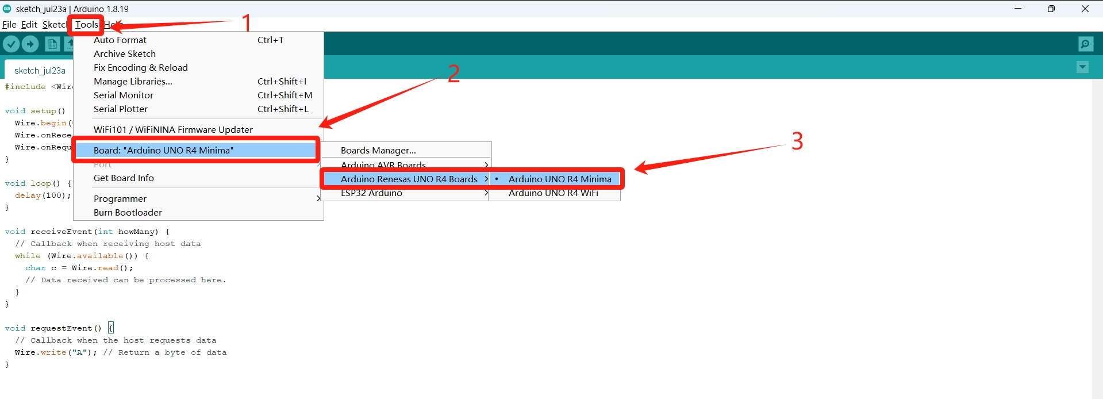Click 'delay(100);' code line
Screen dimensions: 1103x399
43,195
